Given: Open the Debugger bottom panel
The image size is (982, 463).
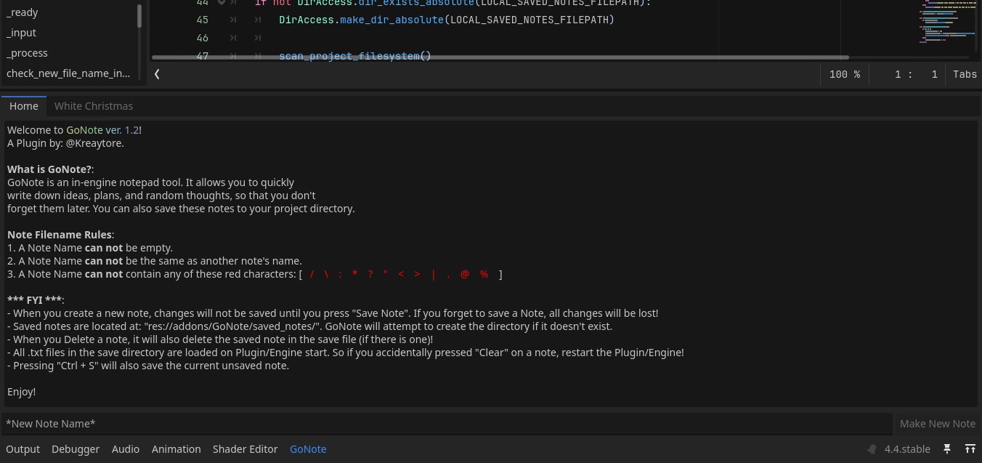Looking at the screenshot, I should coord(76,449).
